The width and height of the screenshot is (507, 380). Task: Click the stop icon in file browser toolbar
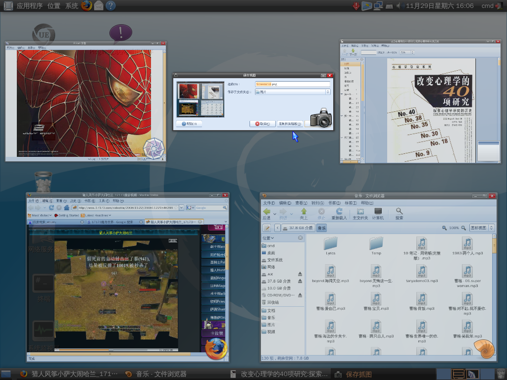[x=321, y=214]
